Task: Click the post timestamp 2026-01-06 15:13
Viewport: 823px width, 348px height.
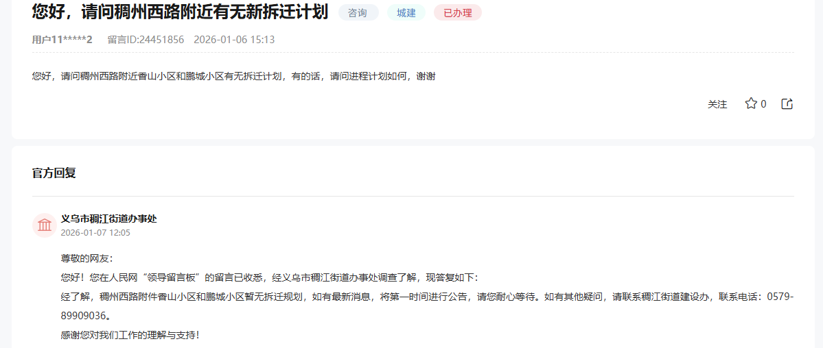Action: point(234,40)
